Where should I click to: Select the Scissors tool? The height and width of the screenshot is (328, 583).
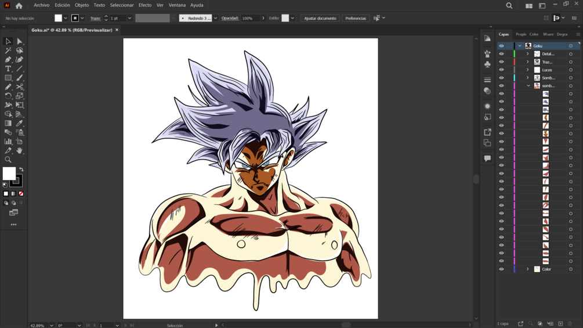click(20, 86)
